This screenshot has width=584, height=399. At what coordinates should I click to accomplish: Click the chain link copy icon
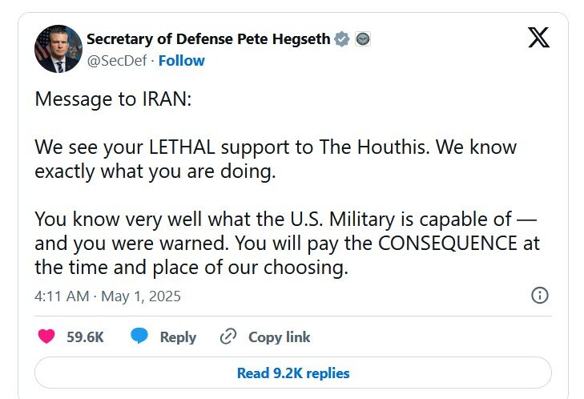click(x=228, y=337)
